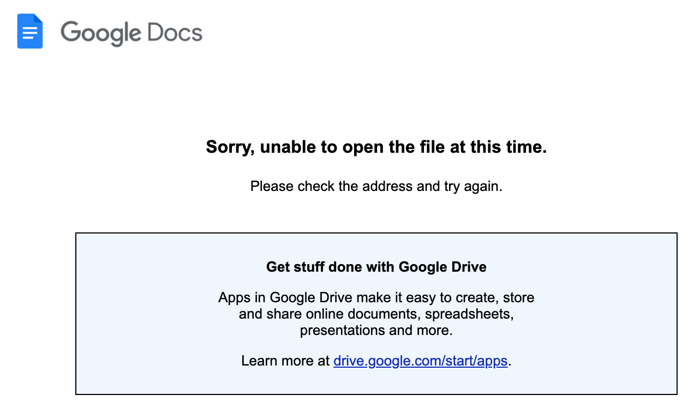Screen dimensions: 694x407
Task: Click the line "and share online documents, spreadsheets"
Action: 376,314
